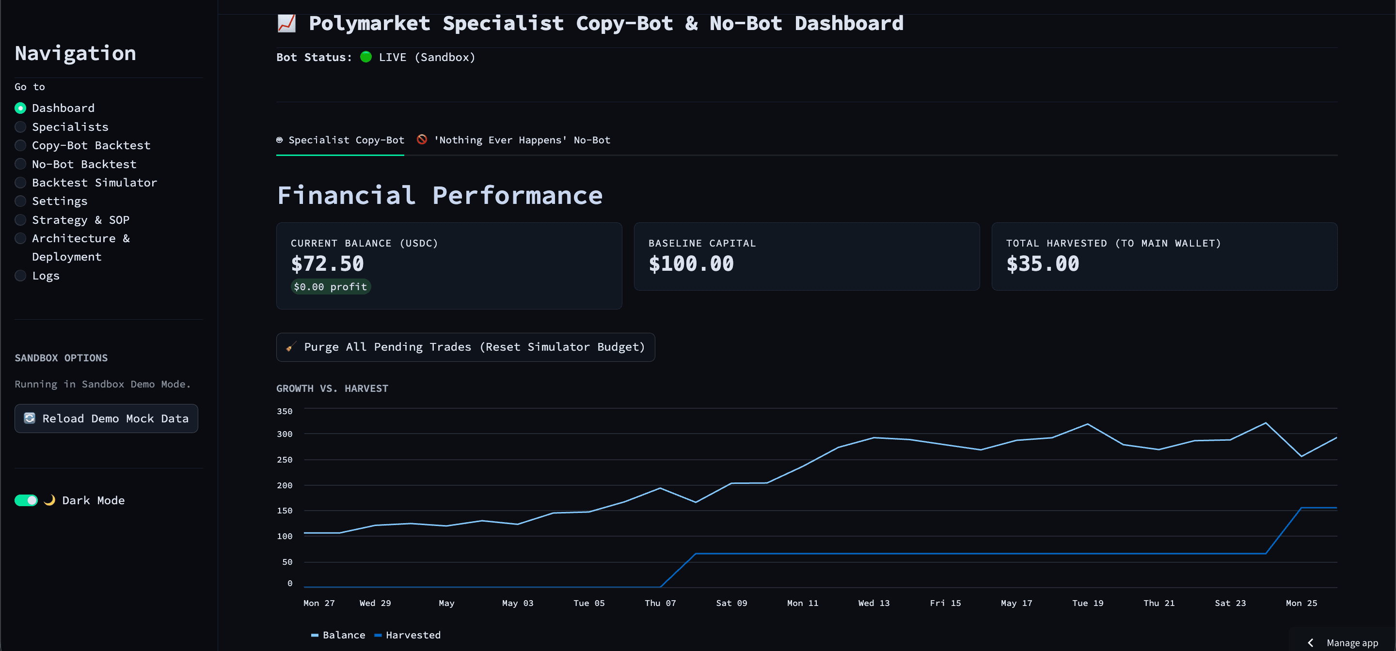Toggle Balance series in chart legend
The height and width of the screenshot is (651, 1396).
(338, 635)
